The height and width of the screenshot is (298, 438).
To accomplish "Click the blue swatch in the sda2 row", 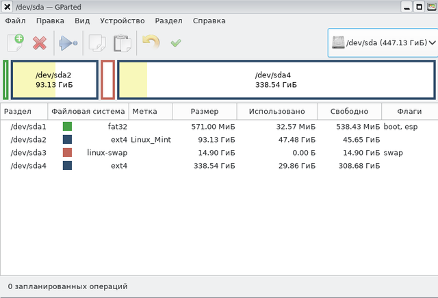I will (67, 140).
